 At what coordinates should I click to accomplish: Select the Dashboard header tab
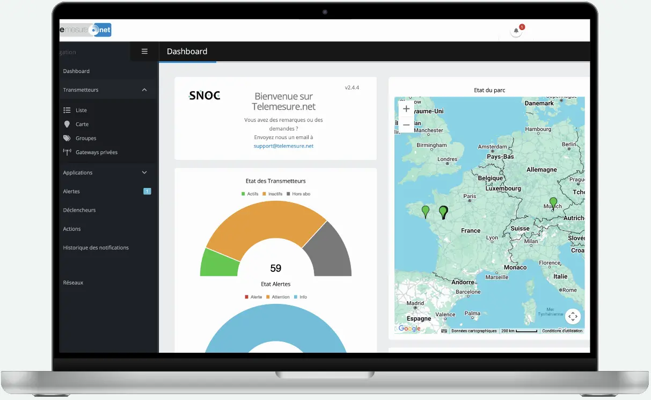tap(187, 52)
